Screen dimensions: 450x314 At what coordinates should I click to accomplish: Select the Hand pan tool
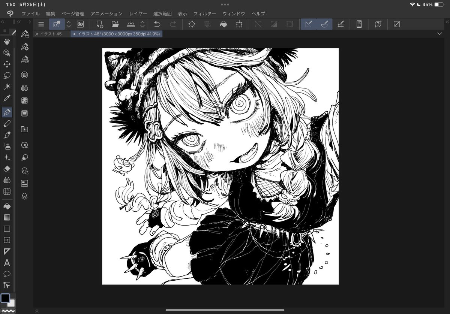[x=6, y=42]
